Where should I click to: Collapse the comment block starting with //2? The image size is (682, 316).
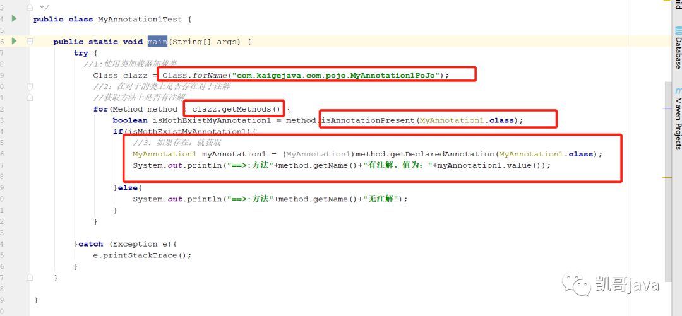point(30,86)
